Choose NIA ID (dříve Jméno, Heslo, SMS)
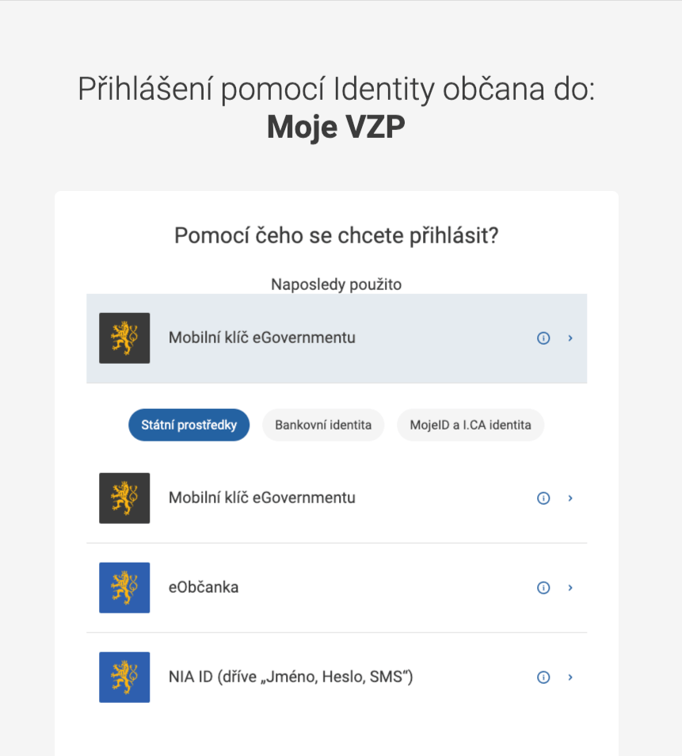 pyautogui.click(x=337, y=678)
